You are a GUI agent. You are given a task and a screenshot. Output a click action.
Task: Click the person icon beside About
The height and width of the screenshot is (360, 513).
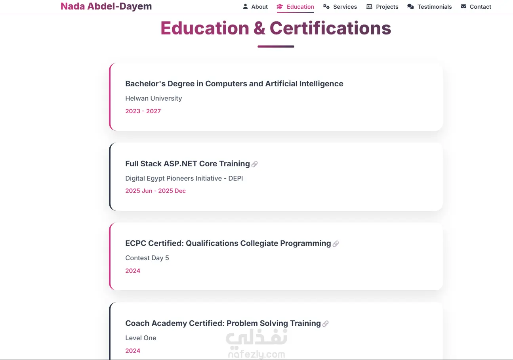245,6
